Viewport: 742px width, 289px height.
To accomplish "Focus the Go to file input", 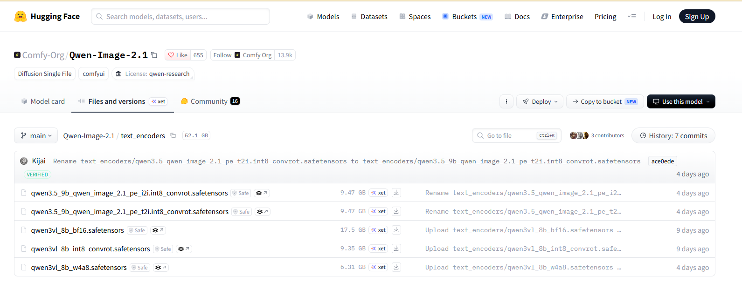I will [x=516, y=135].
